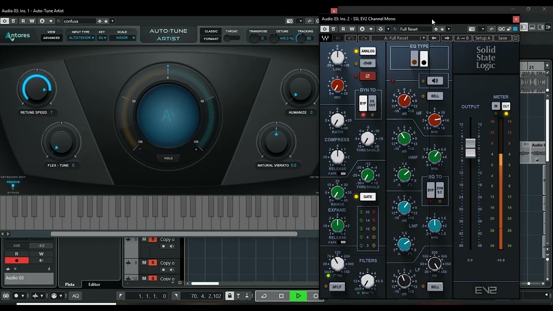Open SSL plugin hamburger menu
Screen dimensions: 553x311
pos(515,38)
